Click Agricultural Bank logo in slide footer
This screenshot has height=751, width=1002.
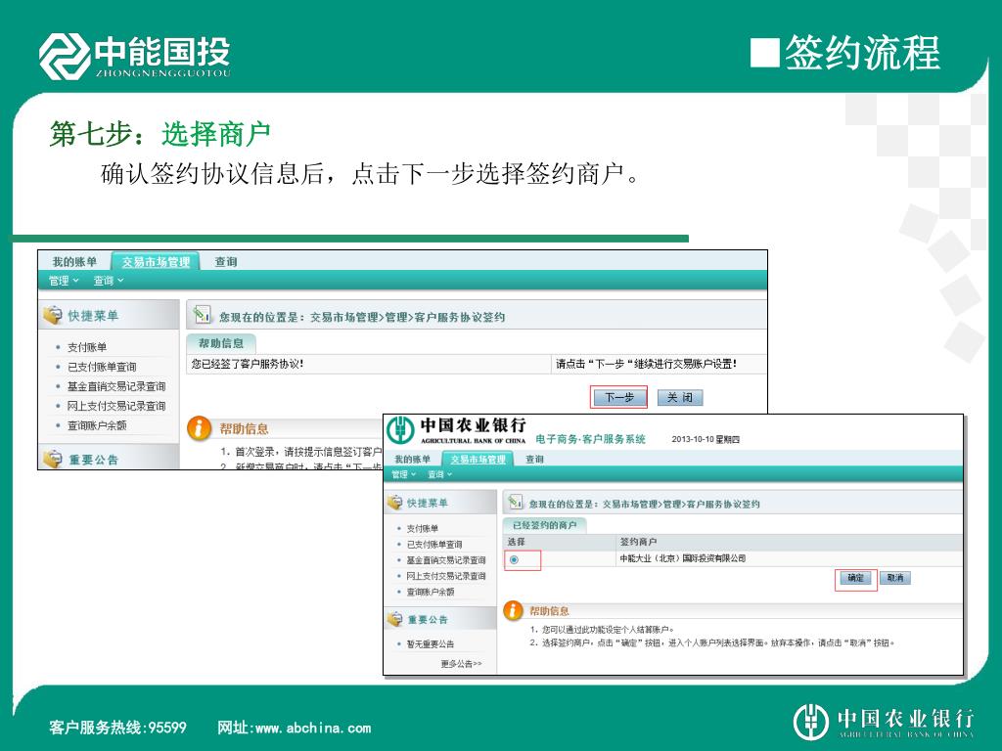tap(884, 723)
